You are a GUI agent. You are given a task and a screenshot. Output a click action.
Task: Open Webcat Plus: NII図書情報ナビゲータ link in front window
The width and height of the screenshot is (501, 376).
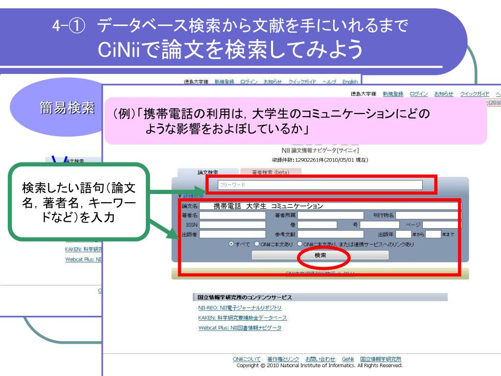pyautogui.click(x=240, y=328)
